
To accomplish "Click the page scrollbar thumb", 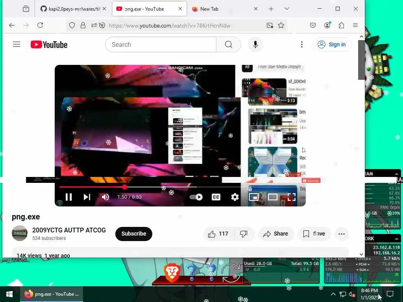I will (361, 60).
